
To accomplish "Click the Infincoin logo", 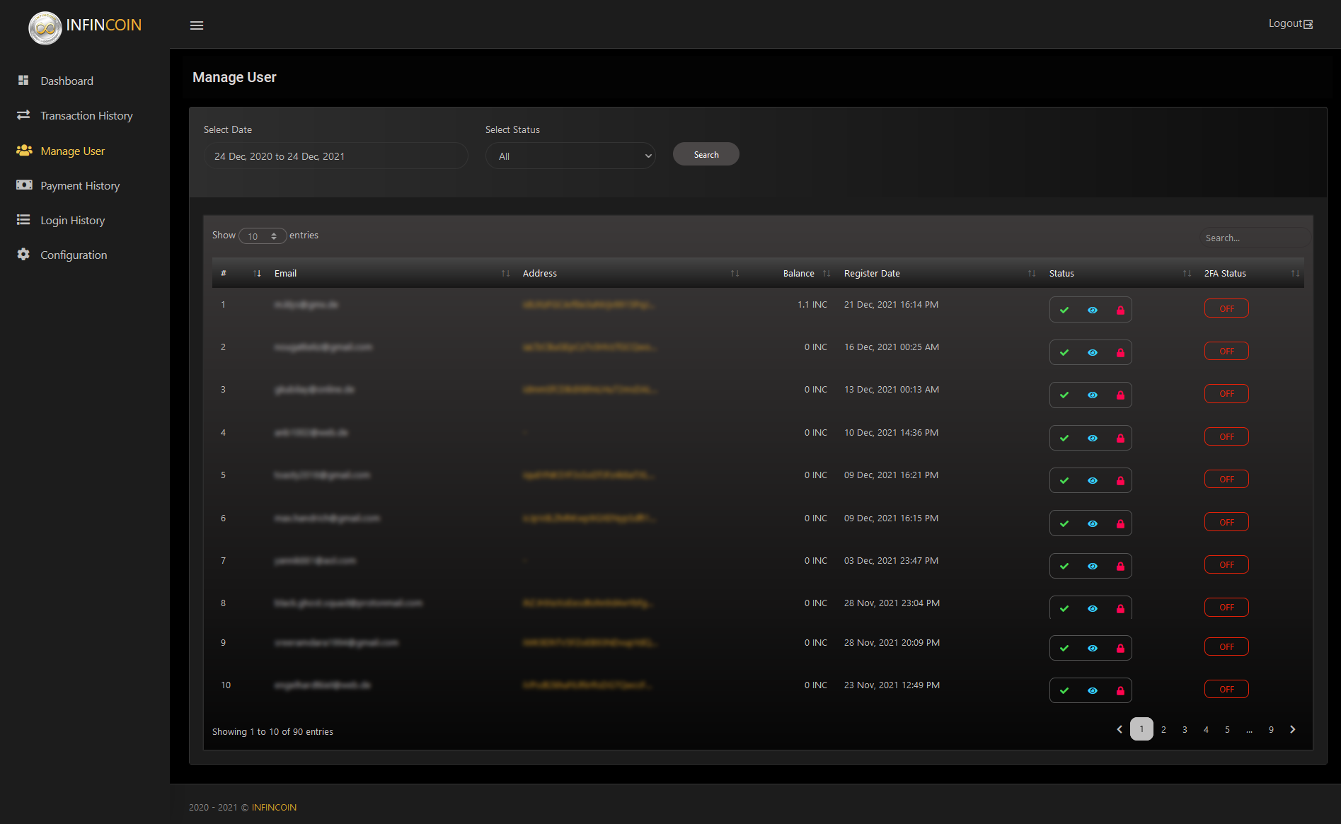I will point(45,27).
